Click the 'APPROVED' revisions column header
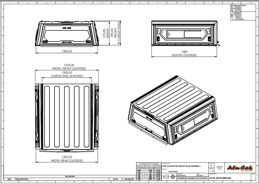The height and width of the screenshot is (184, 259). (x=129, y=179)
